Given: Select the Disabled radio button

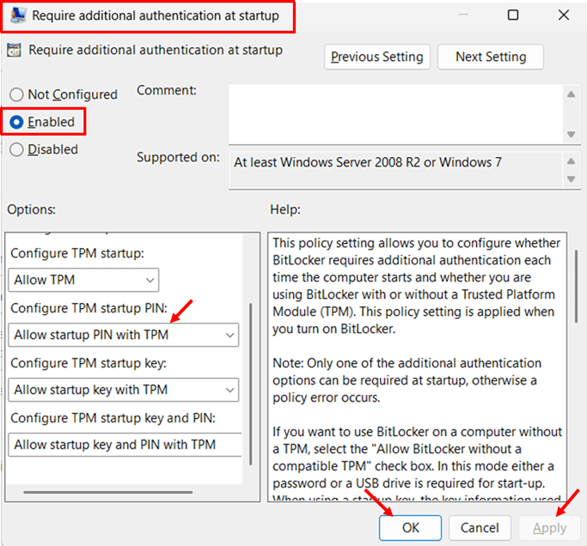Looking at the screenshot, I should [x=15, y=149].
